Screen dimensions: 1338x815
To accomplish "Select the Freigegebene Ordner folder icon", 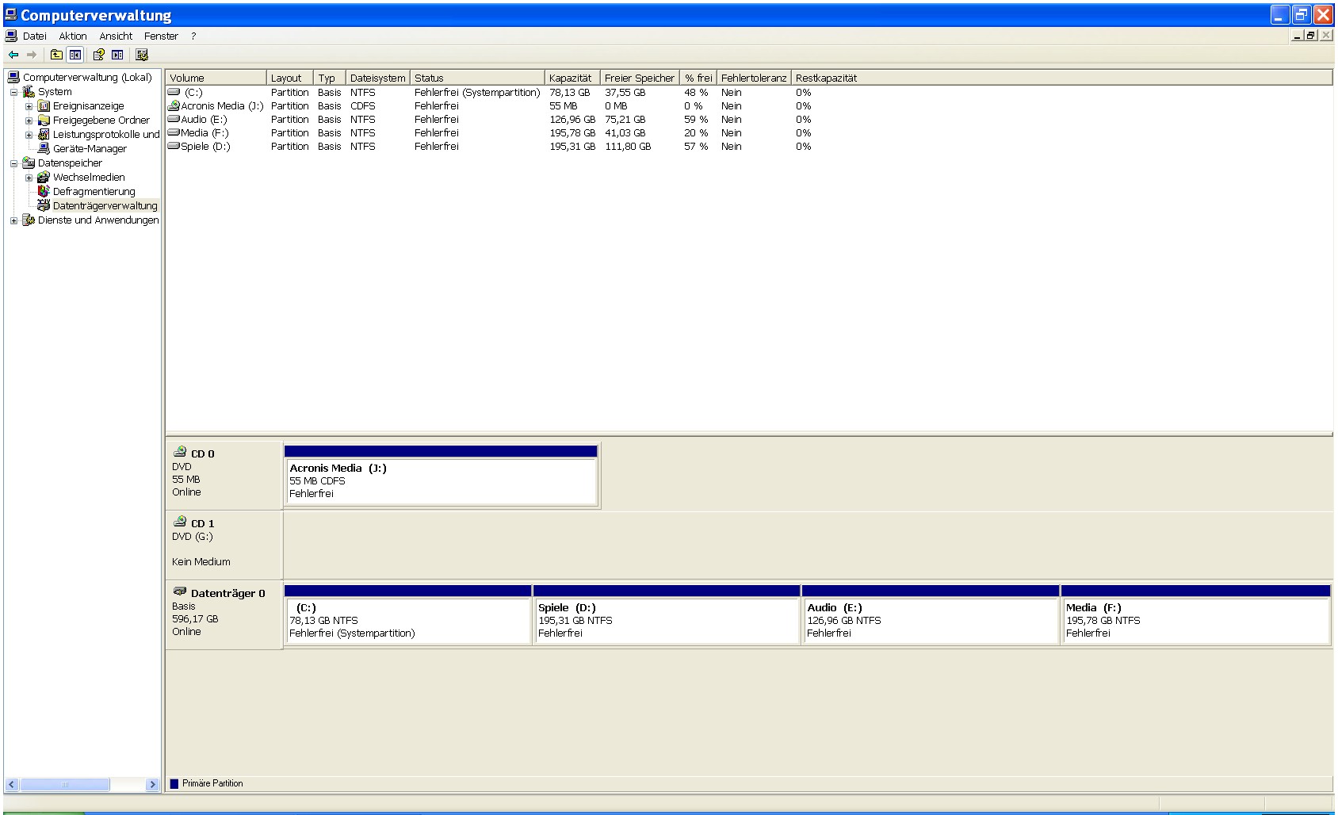I will pos(44,120).
